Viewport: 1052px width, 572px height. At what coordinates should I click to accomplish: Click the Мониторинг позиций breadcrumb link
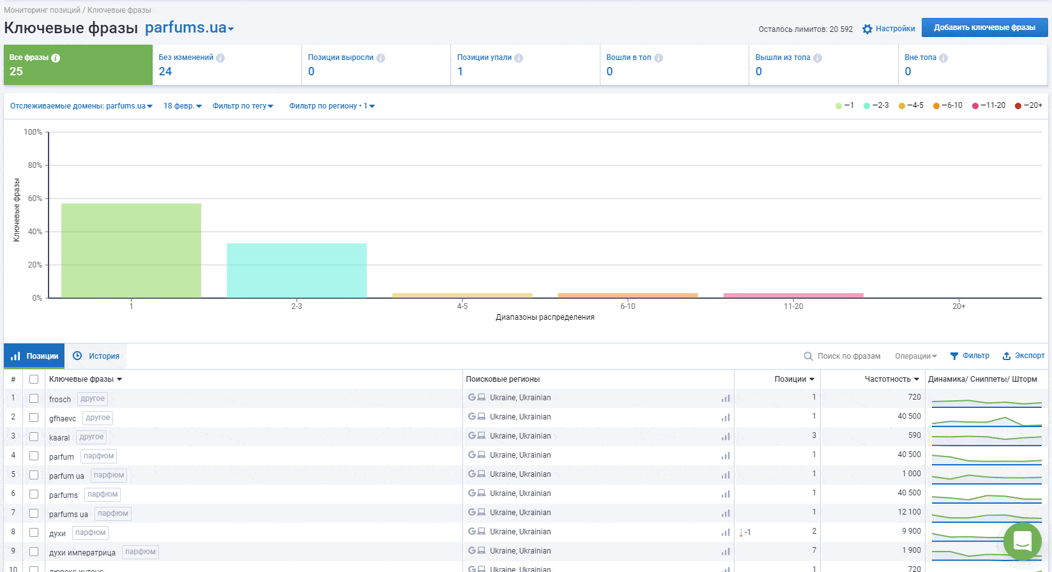(42, 10)
